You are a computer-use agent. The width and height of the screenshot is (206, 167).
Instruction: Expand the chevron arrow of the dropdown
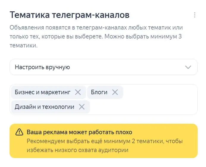click(188, 67)
